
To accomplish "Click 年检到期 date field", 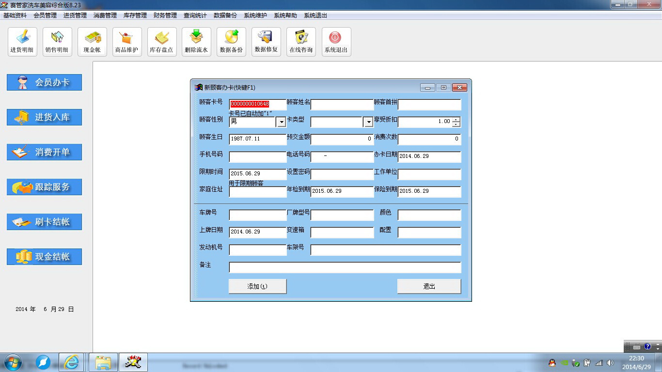I will tap(342, 192).
